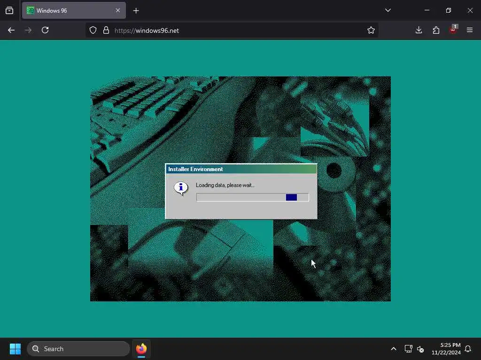Bookmark this page with the star

tap(371, 30)
